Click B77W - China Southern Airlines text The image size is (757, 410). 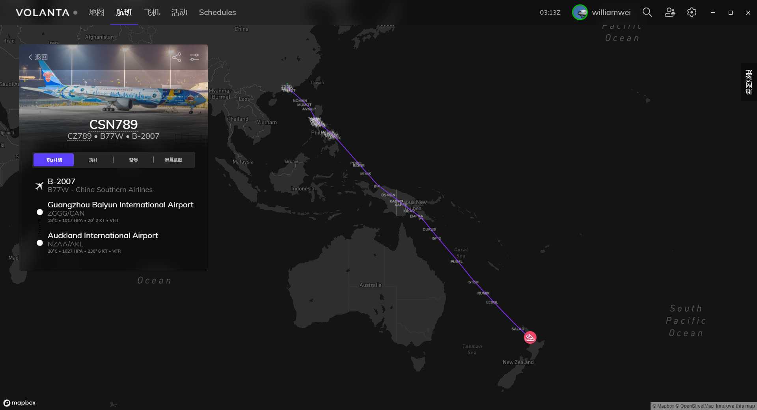pos(100,190)
